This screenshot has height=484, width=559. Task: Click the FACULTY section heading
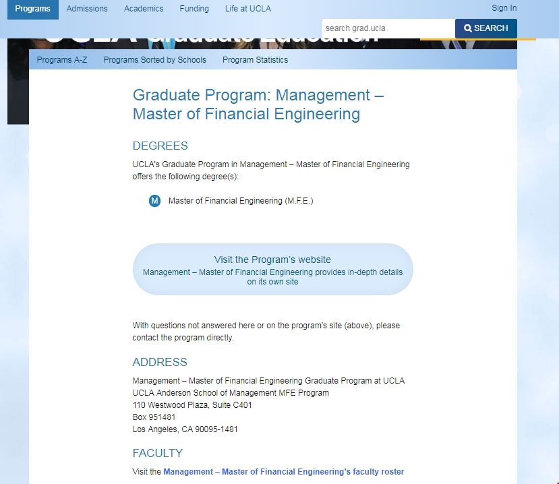[158, 453]
